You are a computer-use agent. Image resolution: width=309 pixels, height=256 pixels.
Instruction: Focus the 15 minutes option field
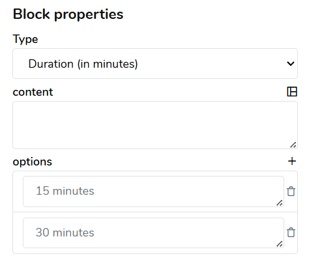pos(153,192)
